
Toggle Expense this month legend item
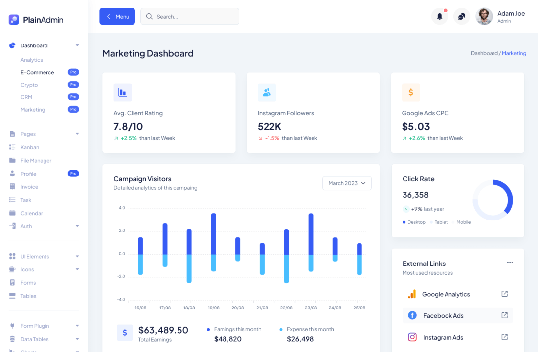tap(307, 329)
